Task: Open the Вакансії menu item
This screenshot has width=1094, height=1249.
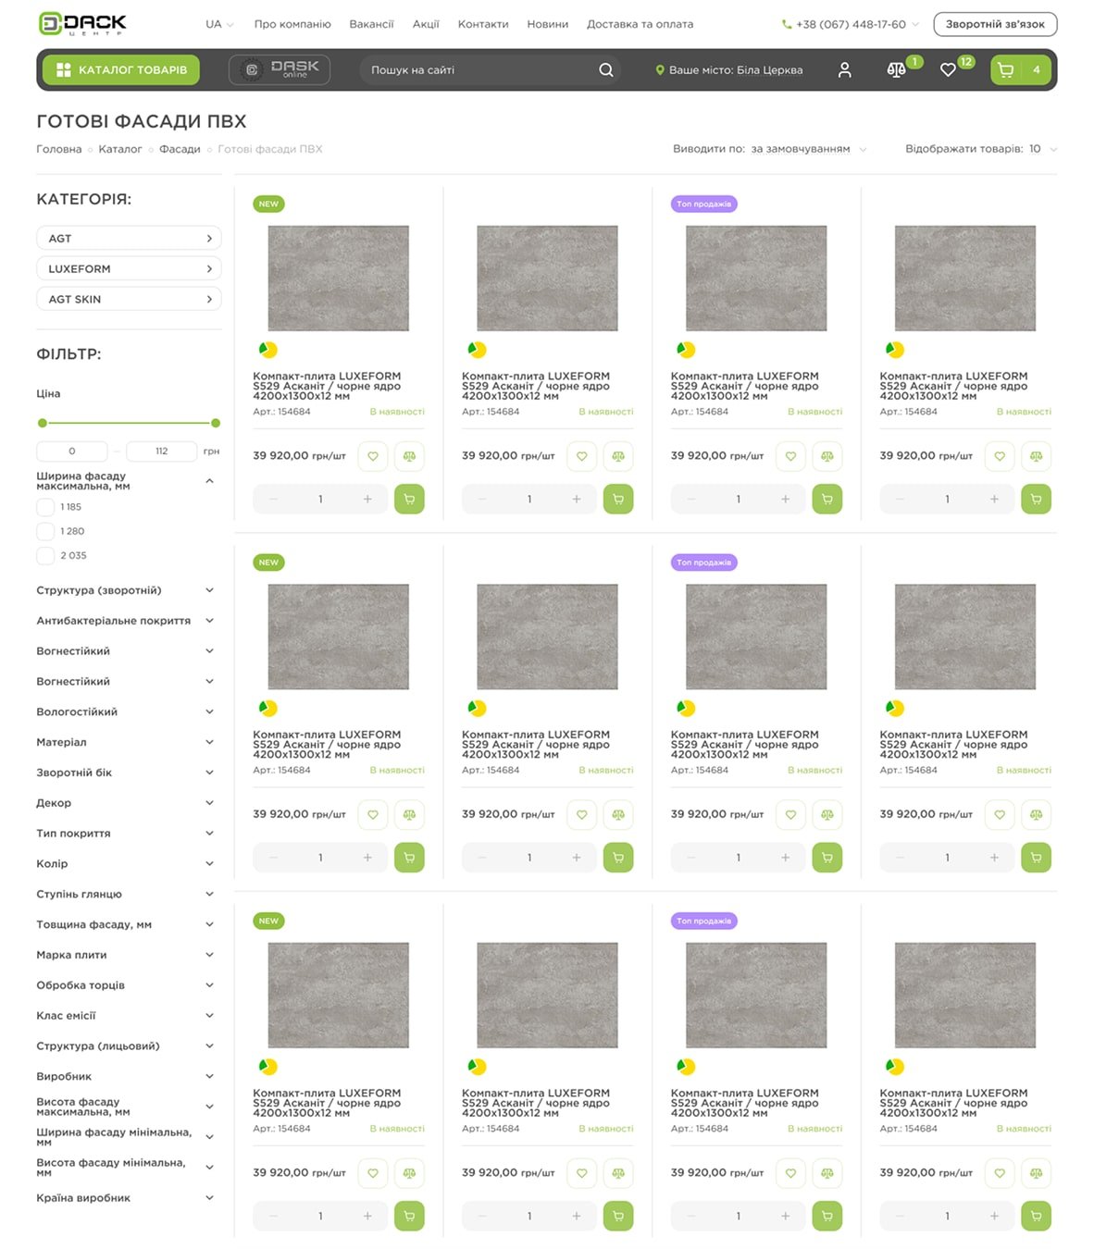Action: (371, 24)
